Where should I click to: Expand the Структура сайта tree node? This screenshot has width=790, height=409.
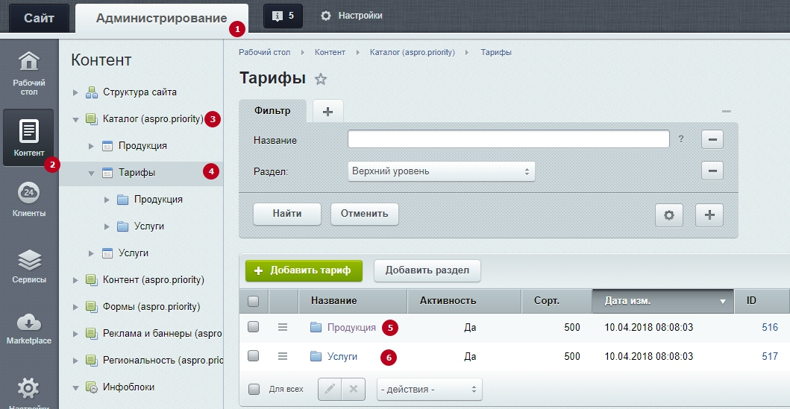(75, 92)
